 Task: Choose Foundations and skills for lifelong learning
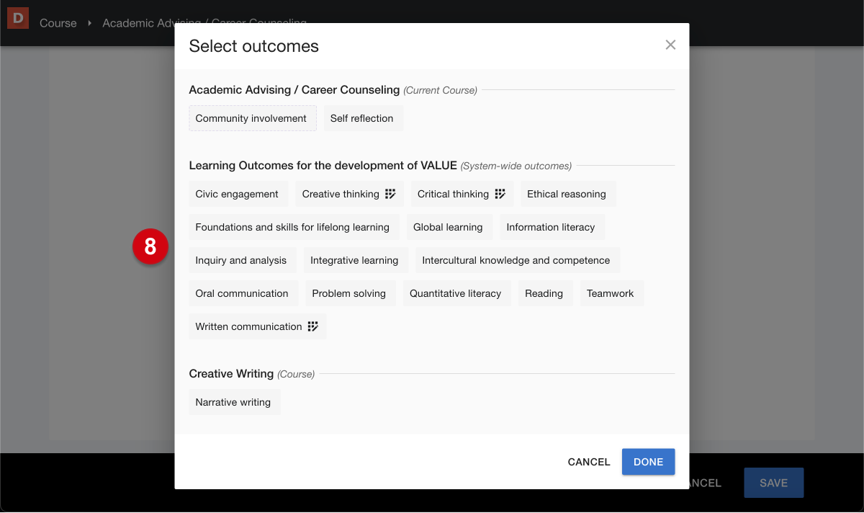point(292,227)
